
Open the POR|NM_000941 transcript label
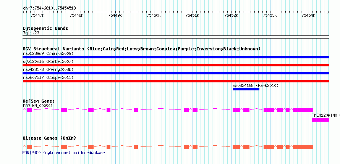(38, 106)
